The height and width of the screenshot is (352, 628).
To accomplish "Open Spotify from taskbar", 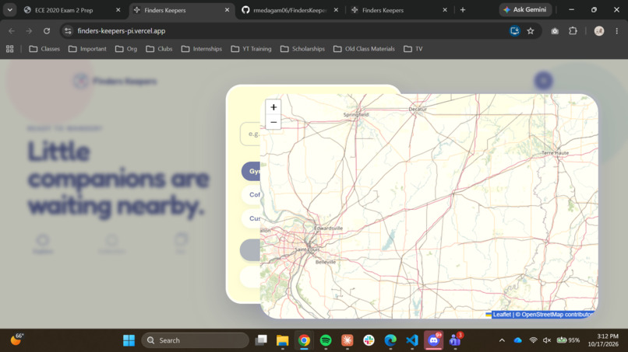I will point(326,340).
